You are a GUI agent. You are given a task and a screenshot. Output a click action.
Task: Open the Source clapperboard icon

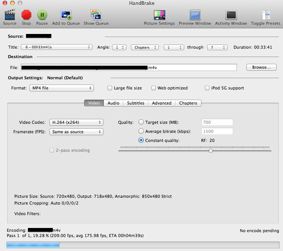click(x=10, y=15)
